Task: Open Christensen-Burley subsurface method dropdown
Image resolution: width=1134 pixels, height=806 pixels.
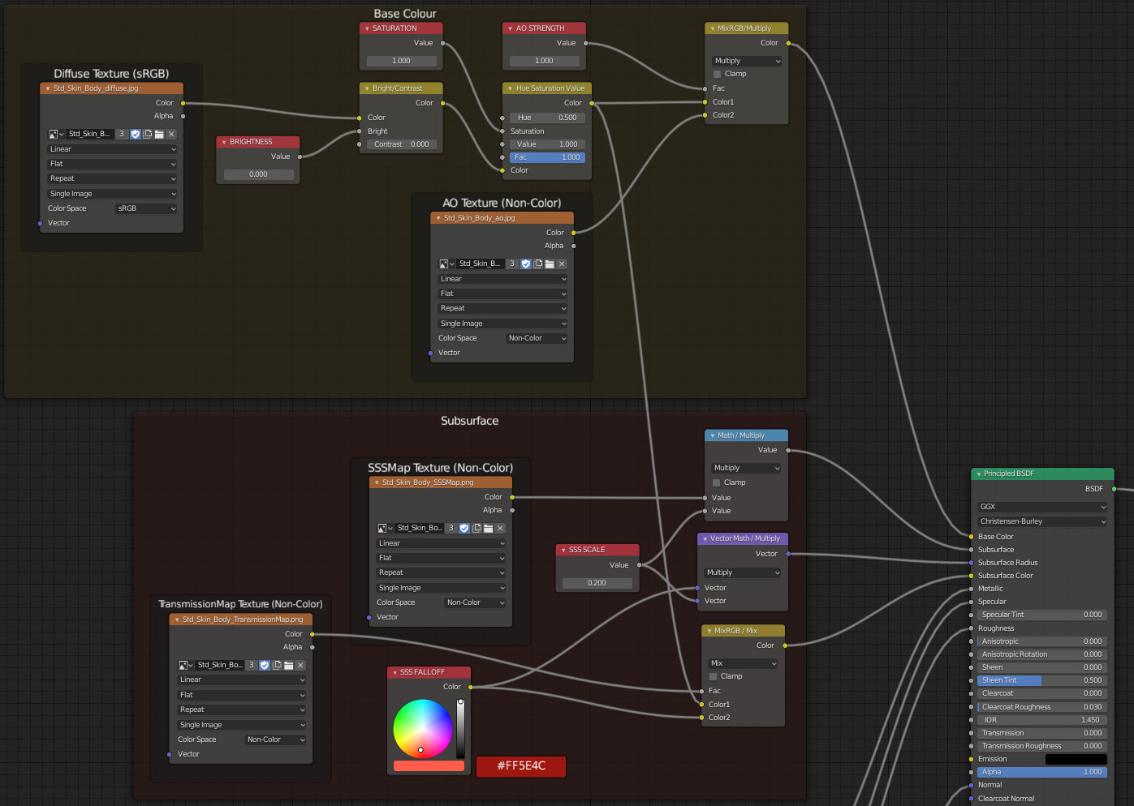Action: [x=1042, y=521]
